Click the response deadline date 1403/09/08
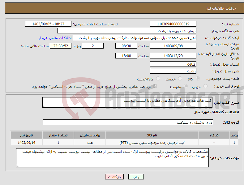The height and width of the screenshot is (185, 244). tap(173, 46)
